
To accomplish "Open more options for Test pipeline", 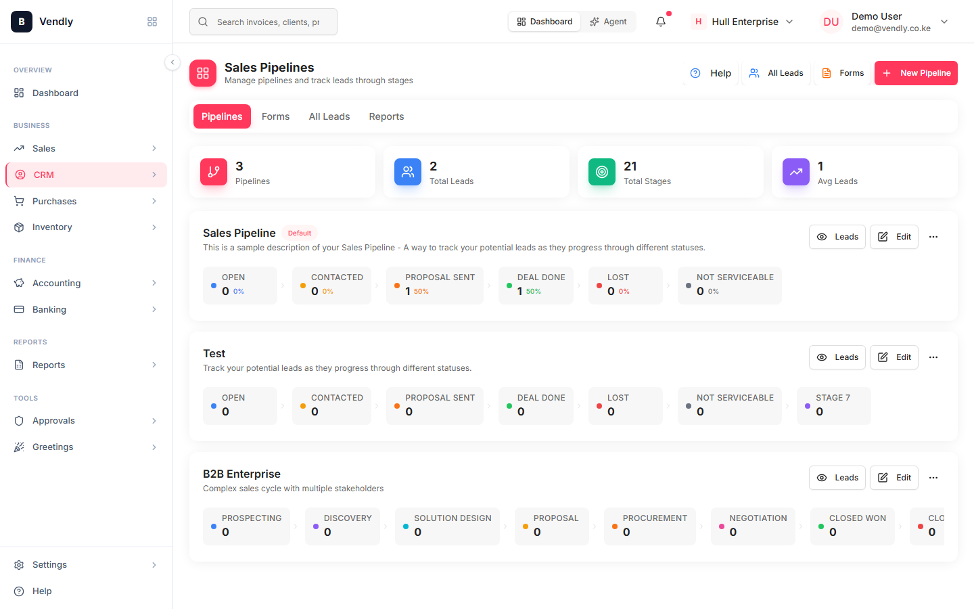I will 933,357.
